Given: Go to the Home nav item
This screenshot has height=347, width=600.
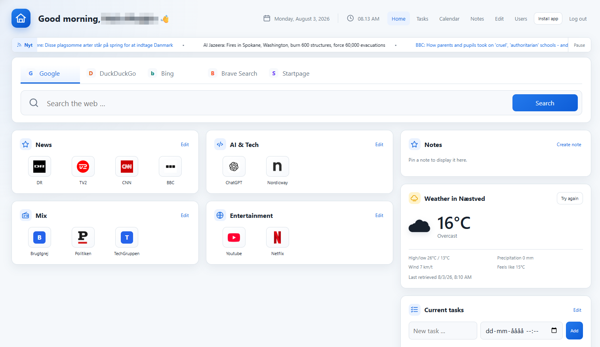Looking at the screenshot, I should pos(398,19).
